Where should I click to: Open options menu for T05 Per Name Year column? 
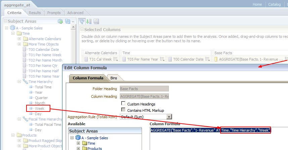(x=162, y=59)
